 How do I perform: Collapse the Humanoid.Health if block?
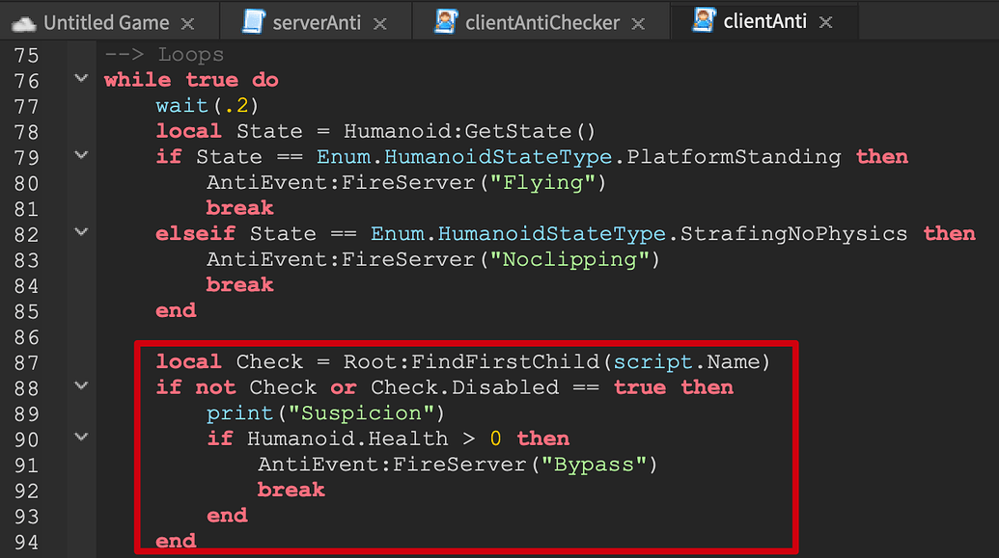click(81, 438)
